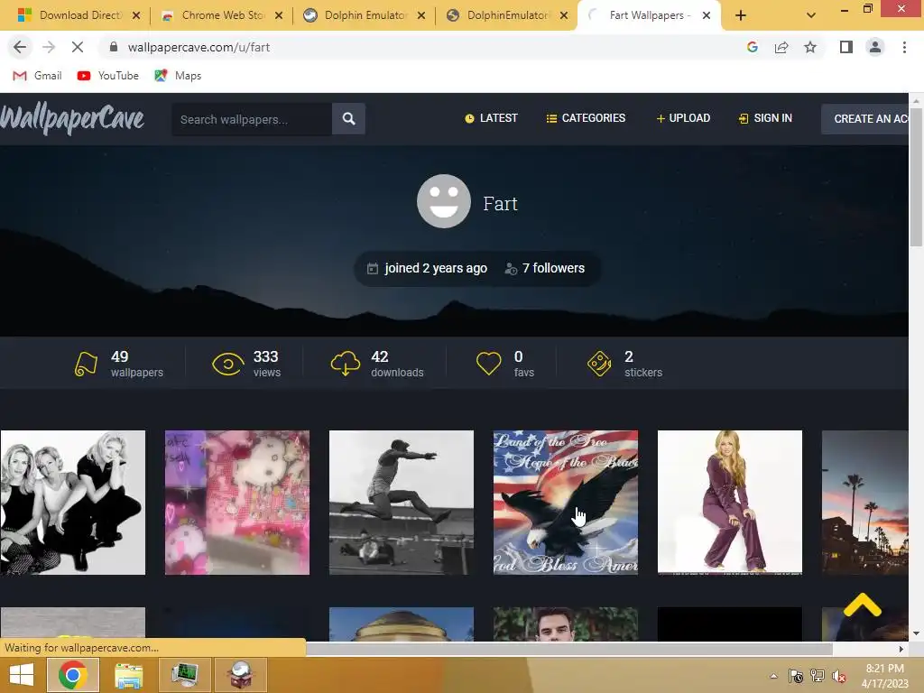This screenshot has height=693, width=924.
Task: Click the vertical page scrollbar
Action: [916, 177]
